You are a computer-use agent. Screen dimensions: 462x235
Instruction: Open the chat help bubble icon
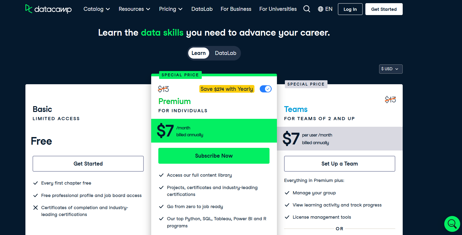pos(452,224)
